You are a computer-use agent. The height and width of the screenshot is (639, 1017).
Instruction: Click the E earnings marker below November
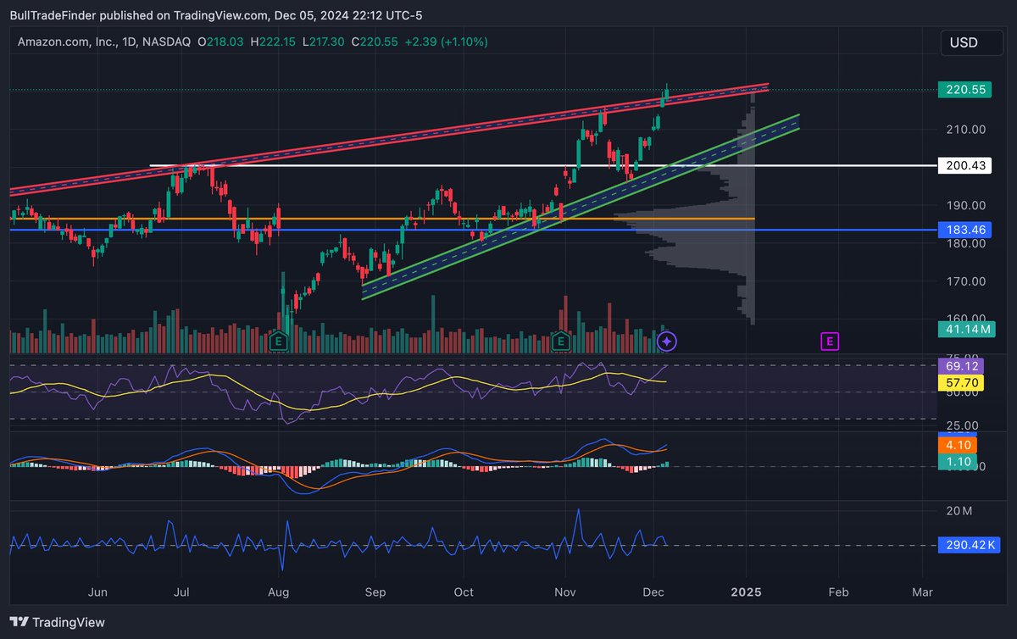tap(560, 341)
